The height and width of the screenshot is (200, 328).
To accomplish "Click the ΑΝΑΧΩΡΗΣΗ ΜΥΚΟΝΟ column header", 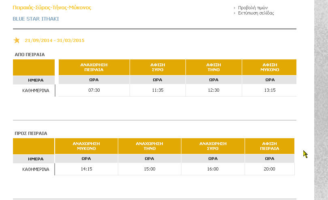I will [x=86, y=146].
